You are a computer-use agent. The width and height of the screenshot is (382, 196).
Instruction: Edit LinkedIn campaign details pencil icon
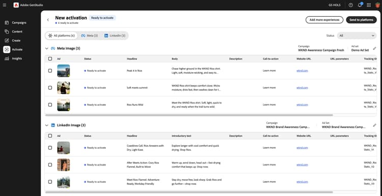pos(374,125)
